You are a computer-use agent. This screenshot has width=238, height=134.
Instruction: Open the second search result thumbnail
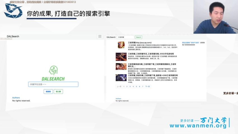[121, 57]
